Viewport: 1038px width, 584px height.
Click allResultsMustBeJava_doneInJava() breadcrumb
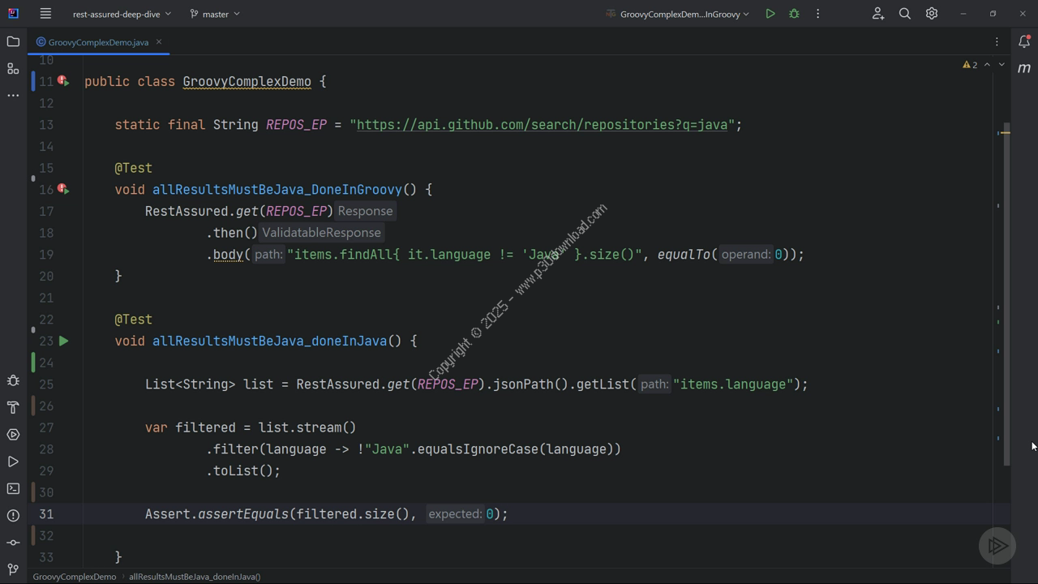195,577
